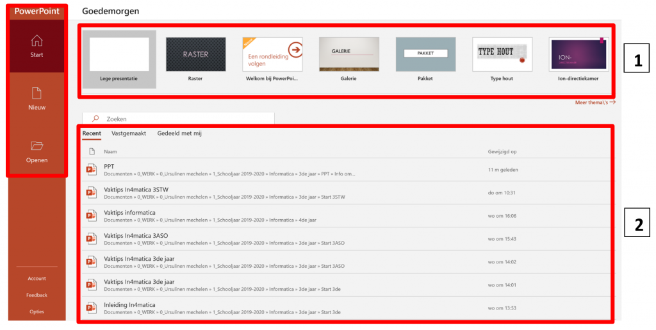Click the Start home icon in sidebar
656x330 pixels.
[x=37, y=40]
